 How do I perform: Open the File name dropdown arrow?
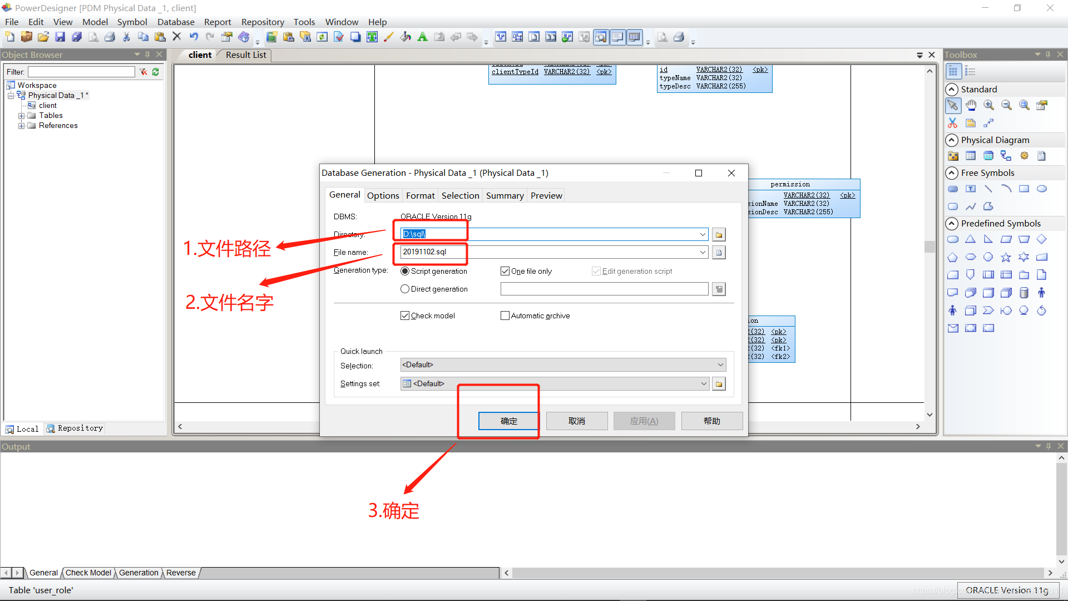pyautogui.click(x=703, y=252)
